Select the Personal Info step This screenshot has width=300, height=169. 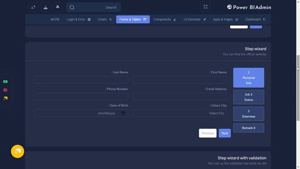(x=248, y=77)
